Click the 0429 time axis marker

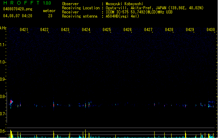pos(190,30)
